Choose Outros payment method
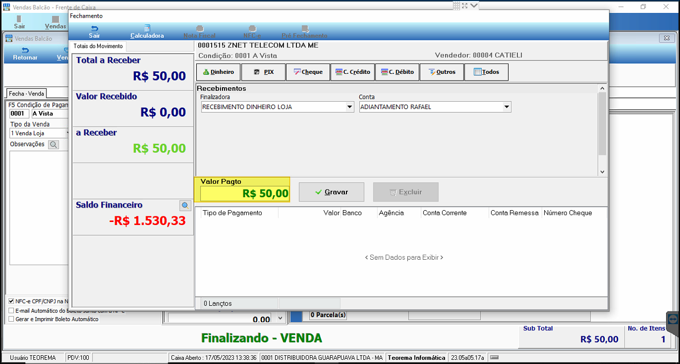The height and width of the screenshot is (364, 680). click(x=442, y=72)
